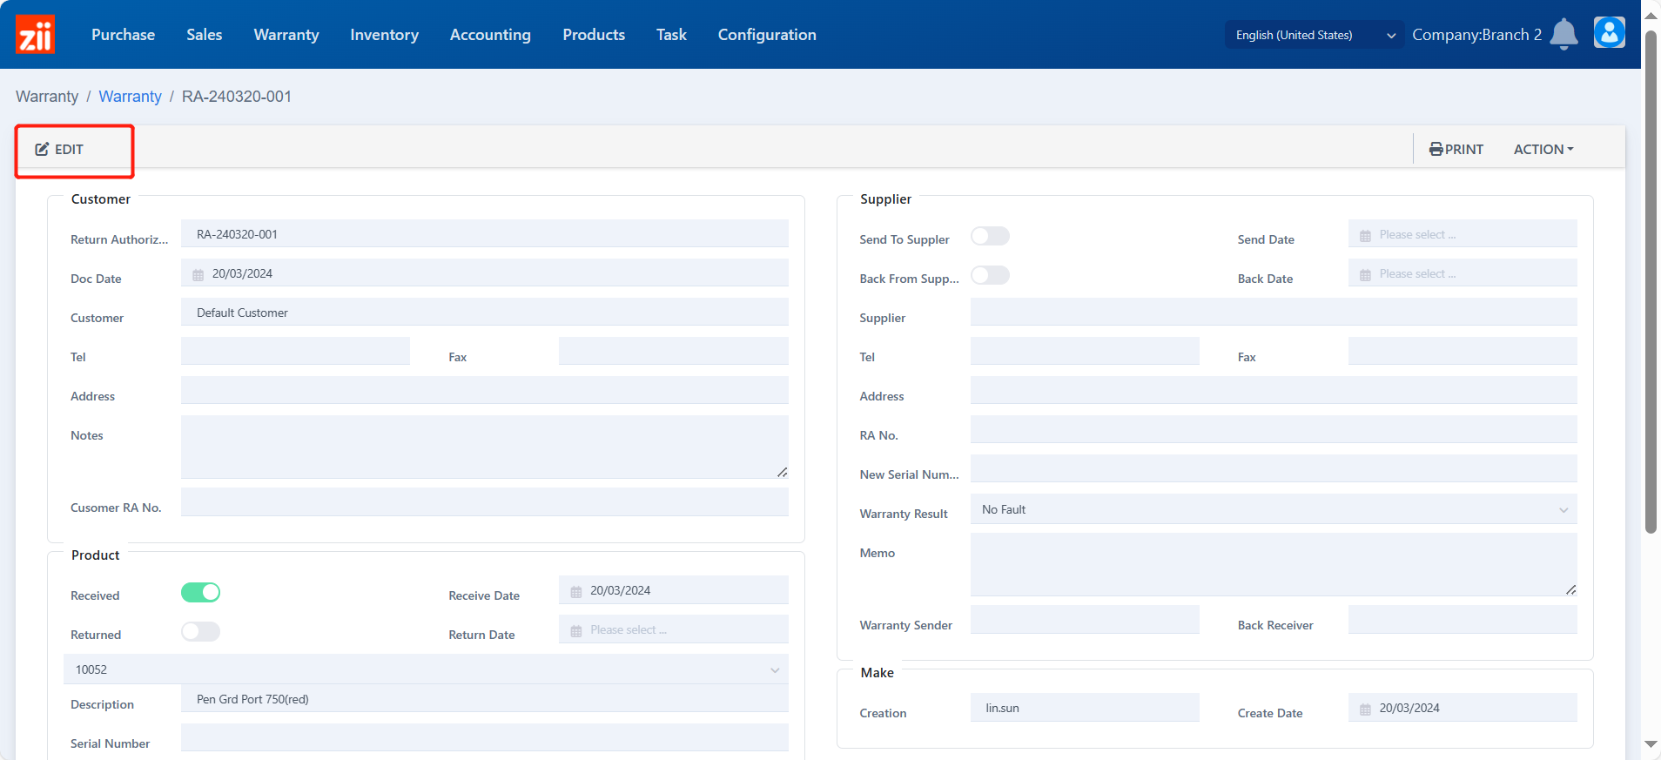This screenshot has height=760, width=1661.
Task: Click calendar icon in Receive Date field
Action: 576,591
